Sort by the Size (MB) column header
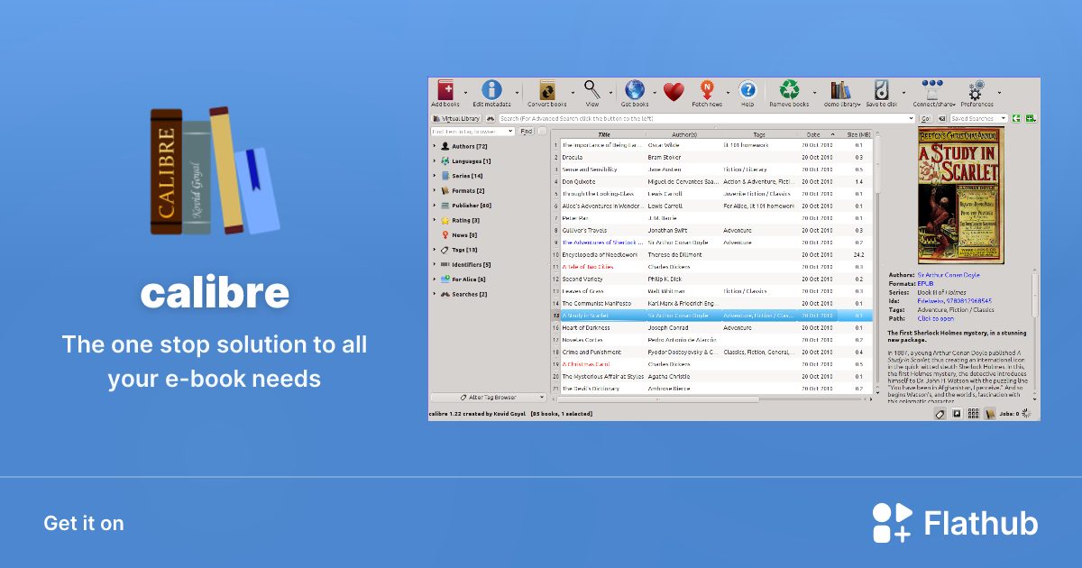The width and height of the screenshot is (1082, 568). (x=857, y=134)
